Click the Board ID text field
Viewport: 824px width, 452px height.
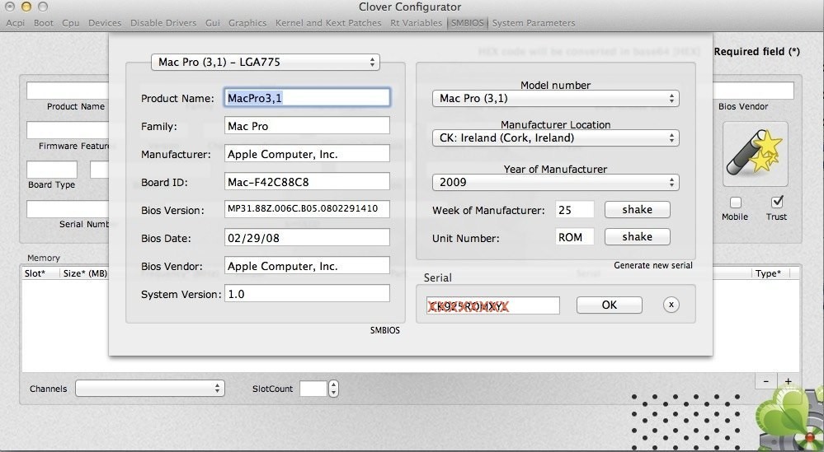click(307, 182)
